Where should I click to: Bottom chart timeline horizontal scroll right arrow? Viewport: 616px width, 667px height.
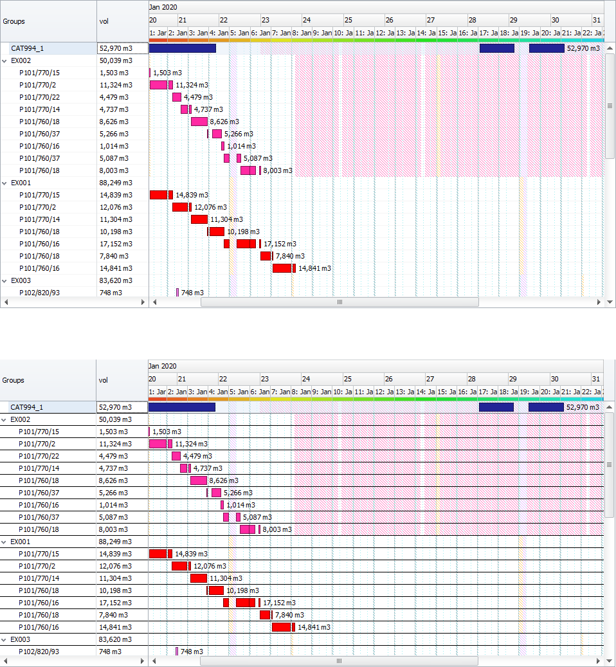[x=598, y=661]
